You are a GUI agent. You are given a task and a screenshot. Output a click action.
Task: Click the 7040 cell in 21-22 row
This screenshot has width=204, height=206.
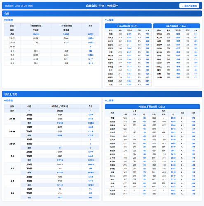[x=66, y=38]
